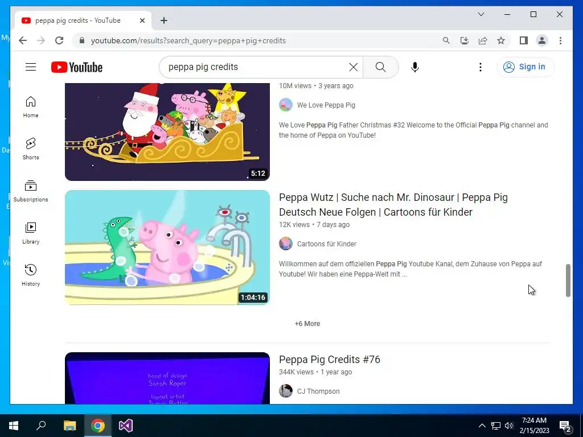Open the network icon in the tray
The height and width of the screenshot is (437, 583).
pos(496,426)
